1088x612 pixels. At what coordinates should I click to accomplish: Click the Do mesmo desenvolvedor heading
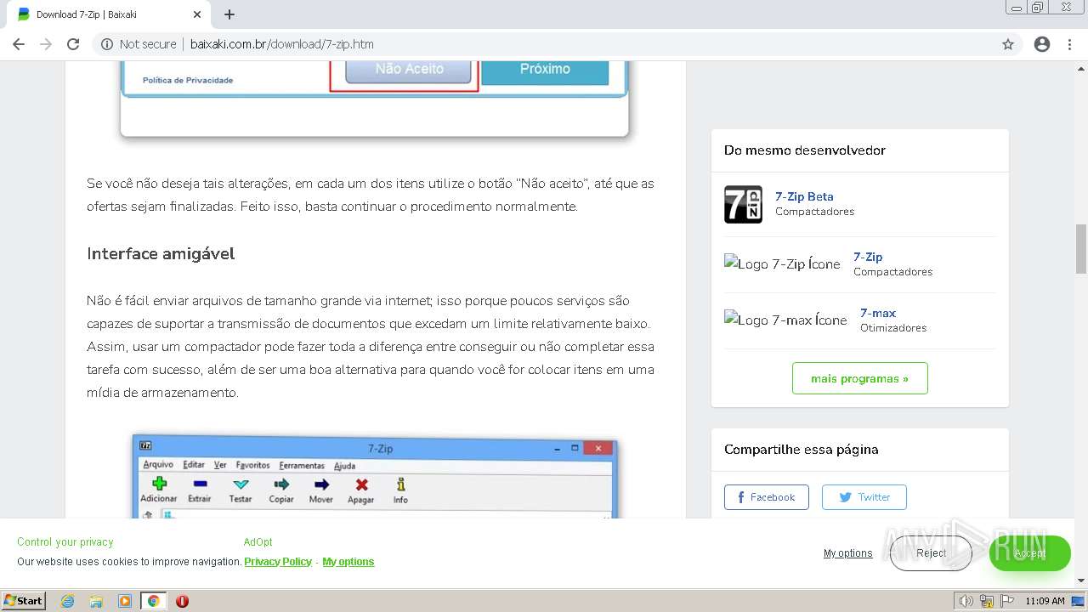(805, 150)
